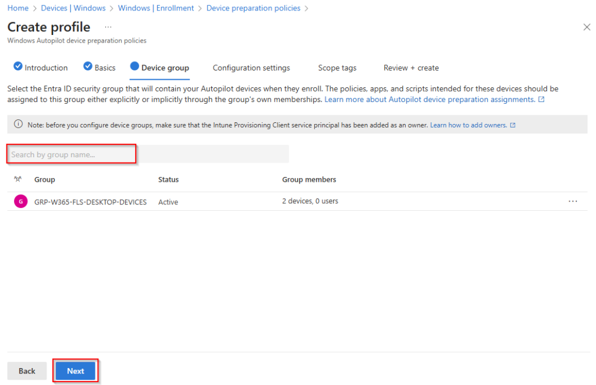Viewport: 596px width, 385px height.
Task: Open Learn more about Autopilot assignments link
Action: (430, 100)
